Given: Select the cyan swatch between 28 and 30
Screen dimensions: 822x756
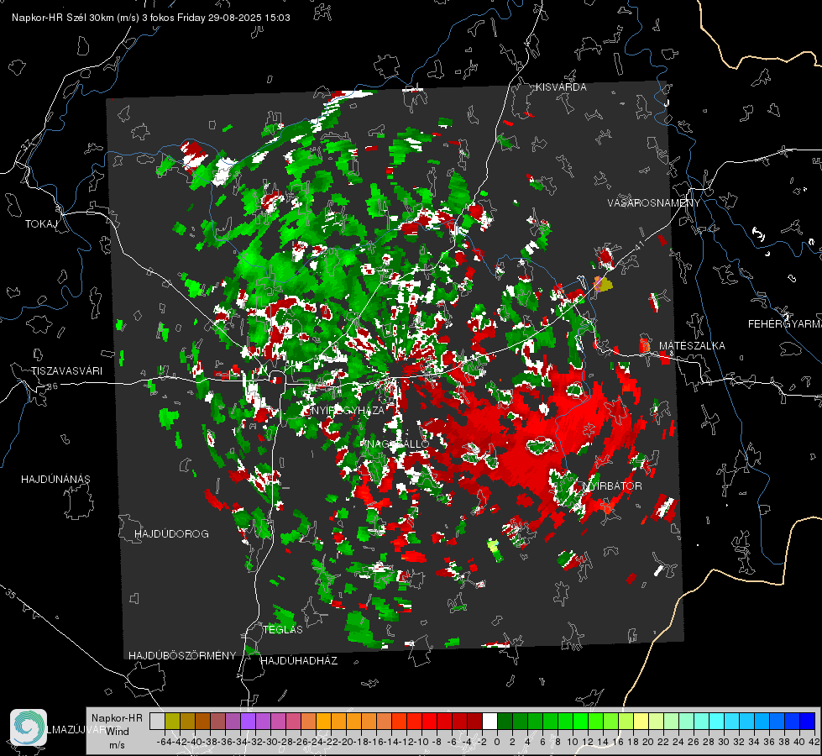Looking at the screenshot, I should click(717, 722).
